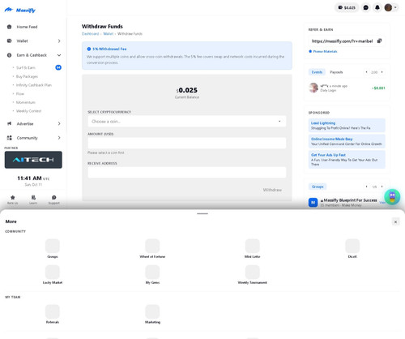The width and height of the screenshot is (405, 339).
Task: Expand the Community menu
Action: [33, 138]
